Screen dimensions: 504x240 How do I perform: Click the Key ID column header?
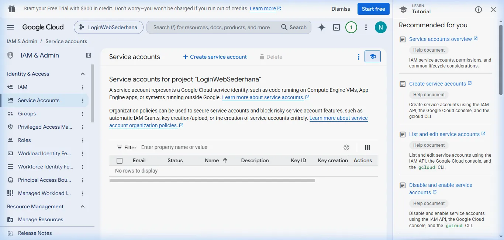click(298, 160)
